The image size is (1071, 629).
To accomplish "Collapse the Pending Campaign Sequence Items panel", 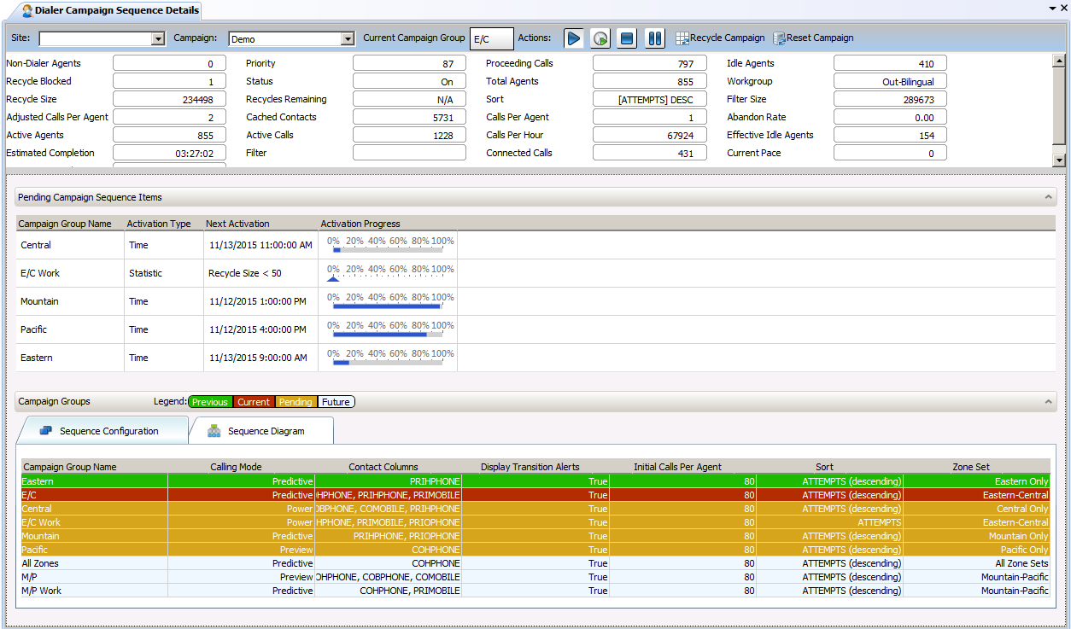I will (1049, 195).
